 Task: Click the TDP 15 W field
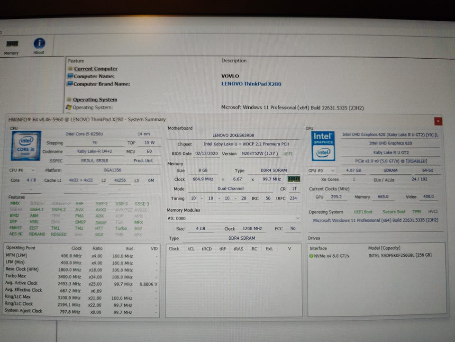pos(149,143)
